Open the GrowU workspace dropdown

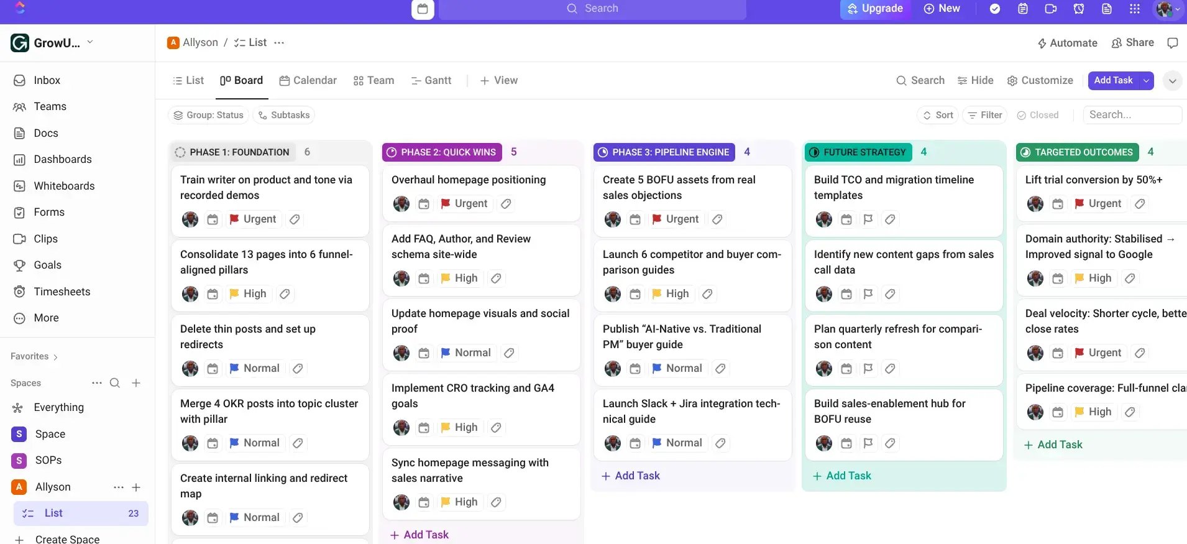point(52,43)
